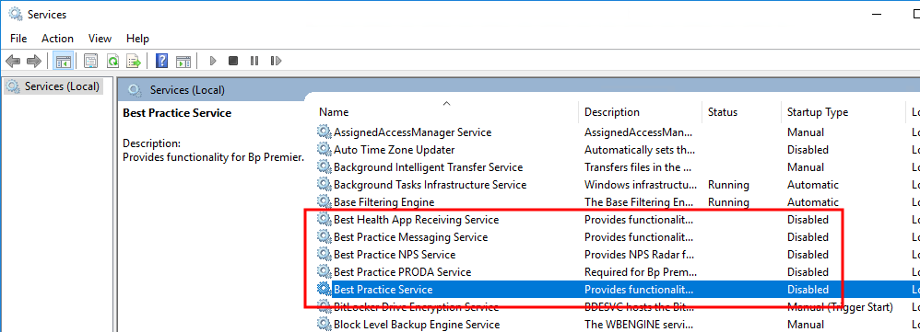The width and height of the screenshot is (920, 332).
Task: Select the highlighted Best Practice Service row
Action: (619, 290)
